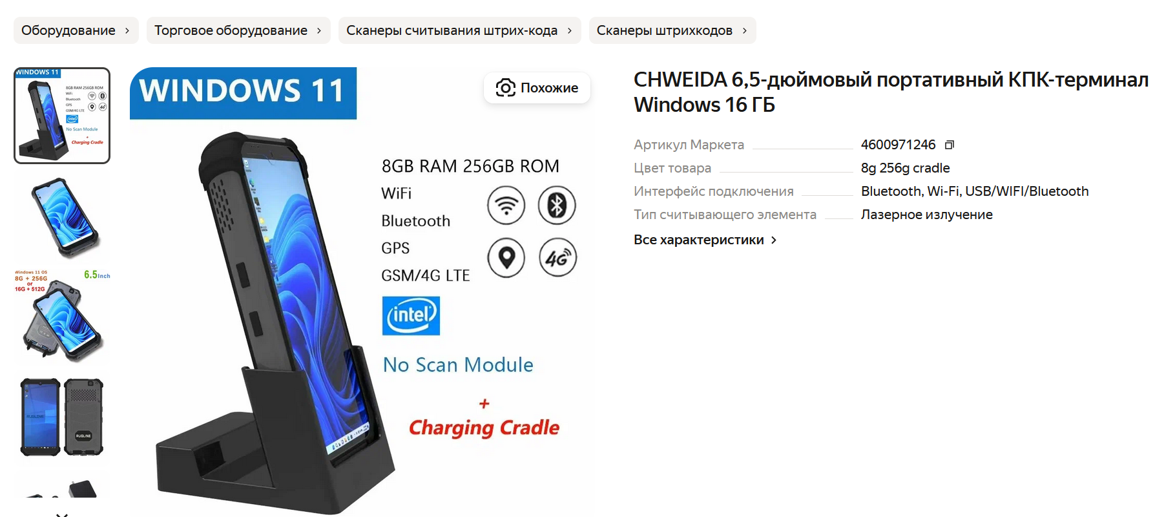
Task: Open Оборудование breadcrumb category
Action: (76, 30)
